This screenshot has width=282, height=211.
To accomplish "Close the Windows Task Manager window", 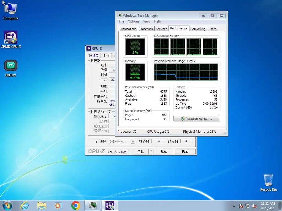I will [x=221, y=16].
